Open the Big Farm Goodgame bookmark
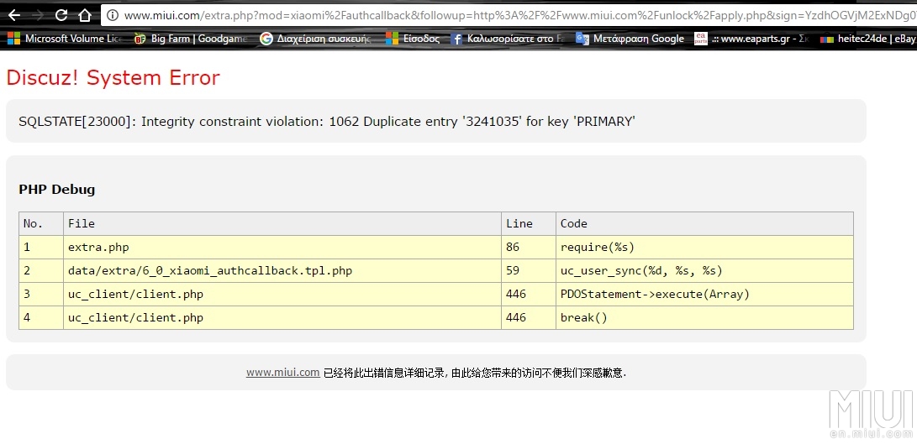Screen dimensions: 917x444 click(x=191, y=39)
